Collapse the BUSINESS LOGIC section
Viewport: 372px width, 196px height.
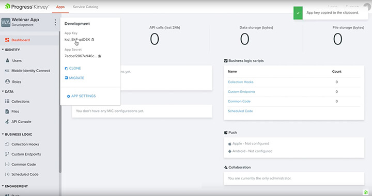(x=17, y=134)
